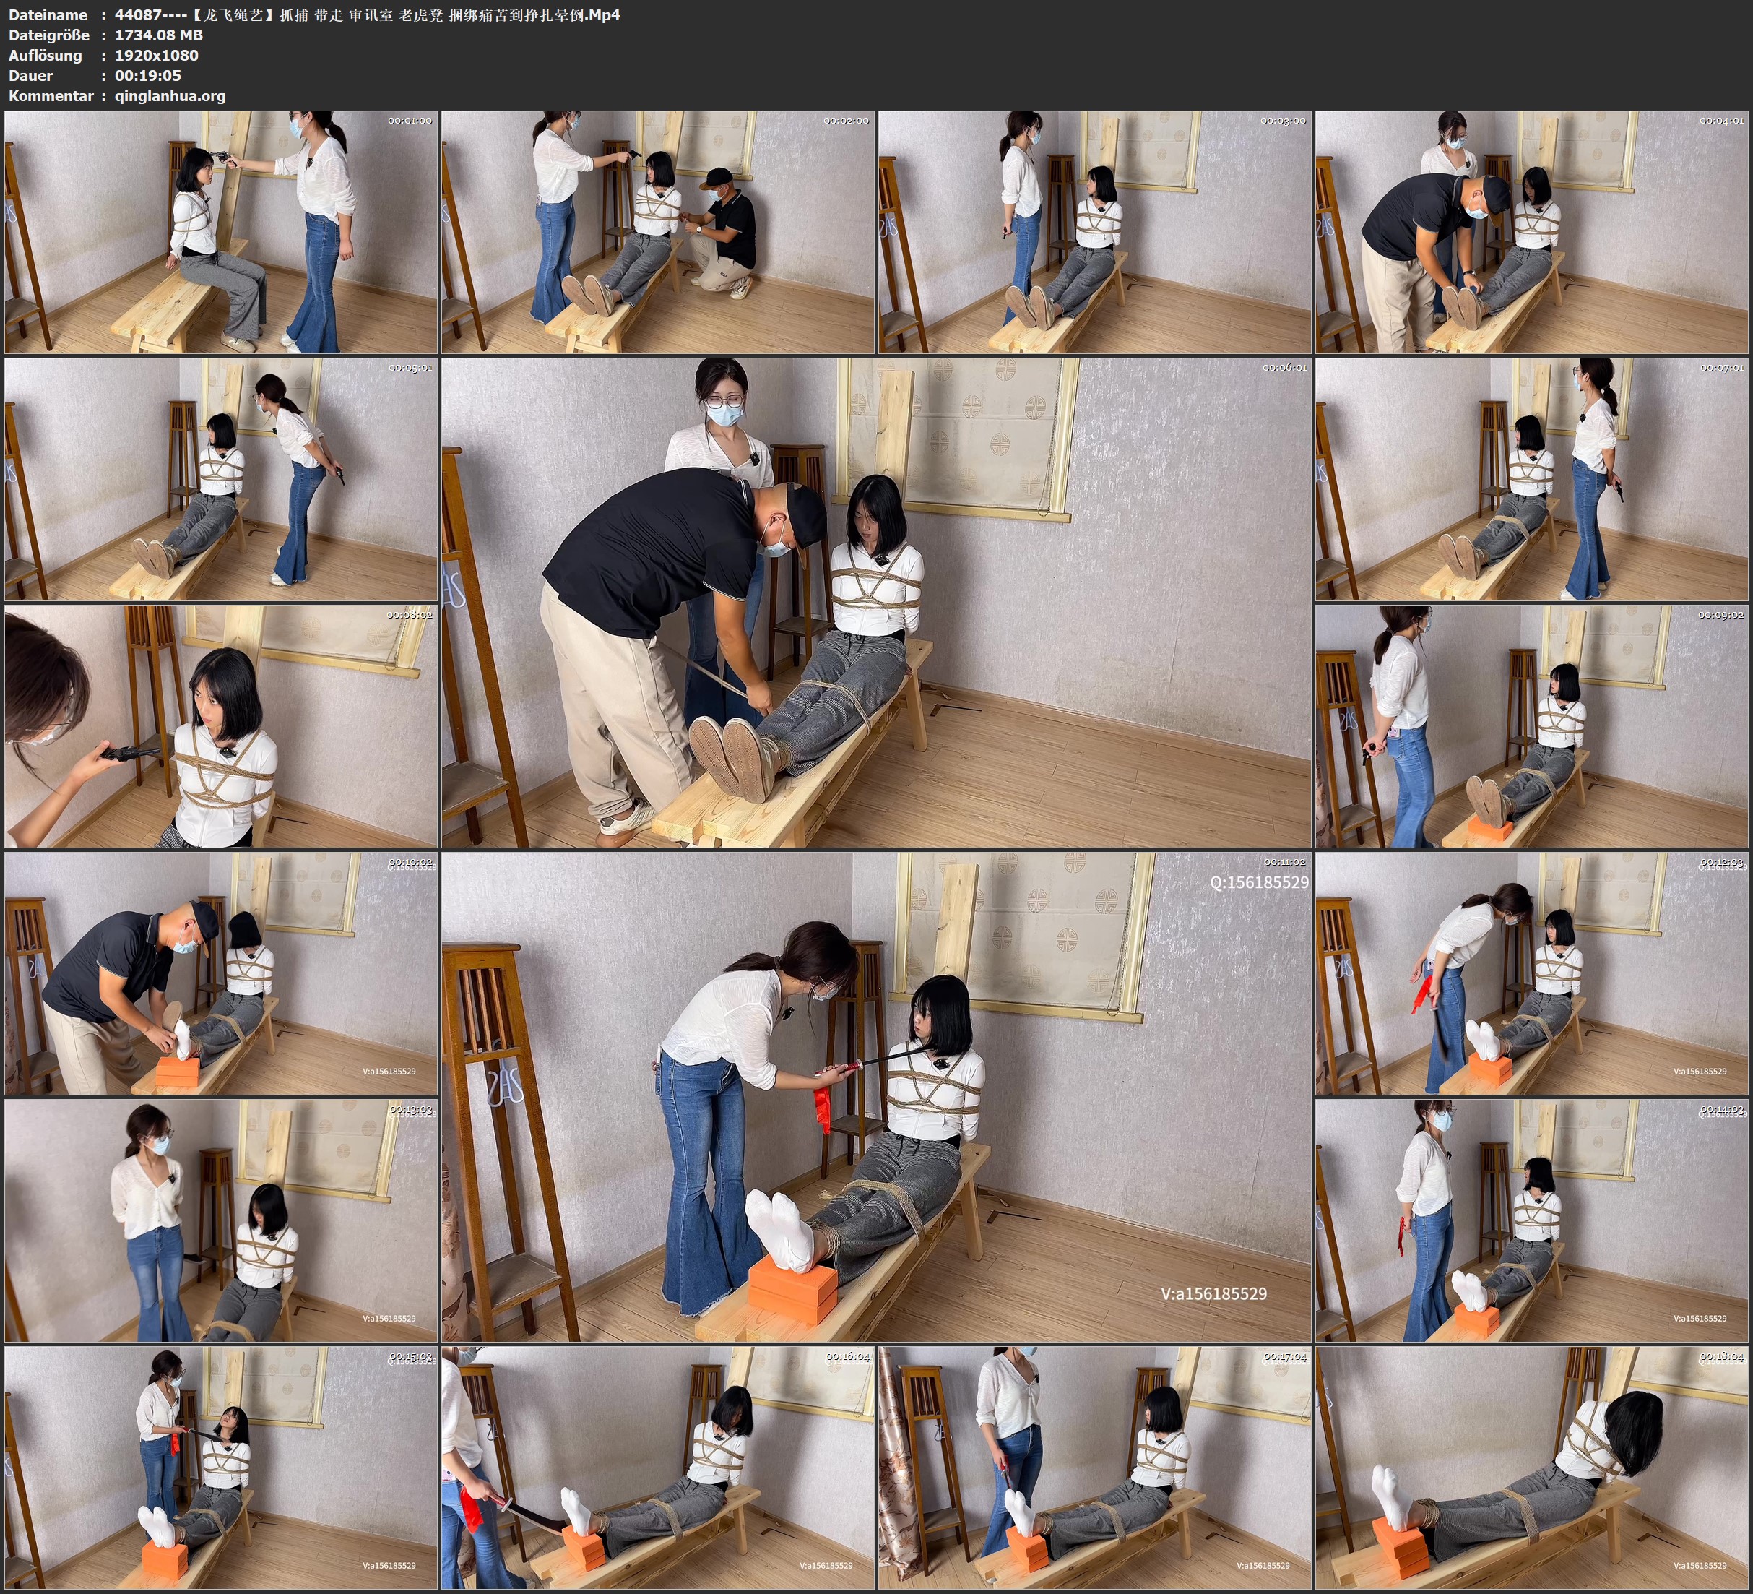Click the thumbnail timestamped 00:01:00
This screenshot has width=1753, height=1594.
(x=221, y=231)
